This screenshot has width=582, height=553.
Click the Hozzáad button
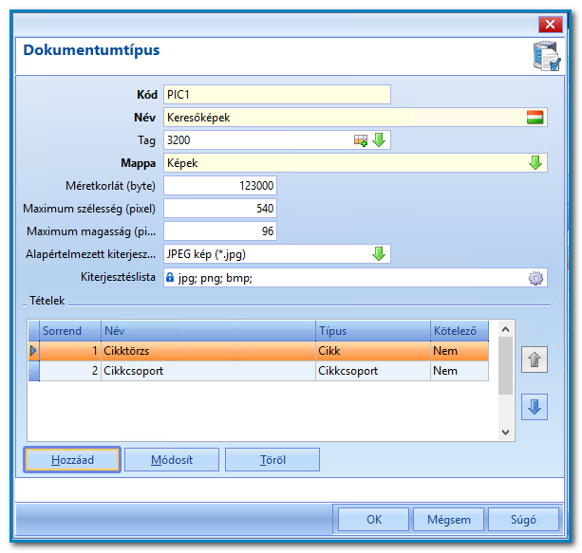[x=72, y=460]
